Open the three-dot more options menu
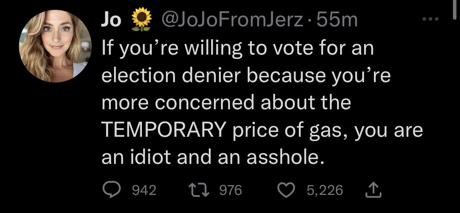 pos(430,19)
